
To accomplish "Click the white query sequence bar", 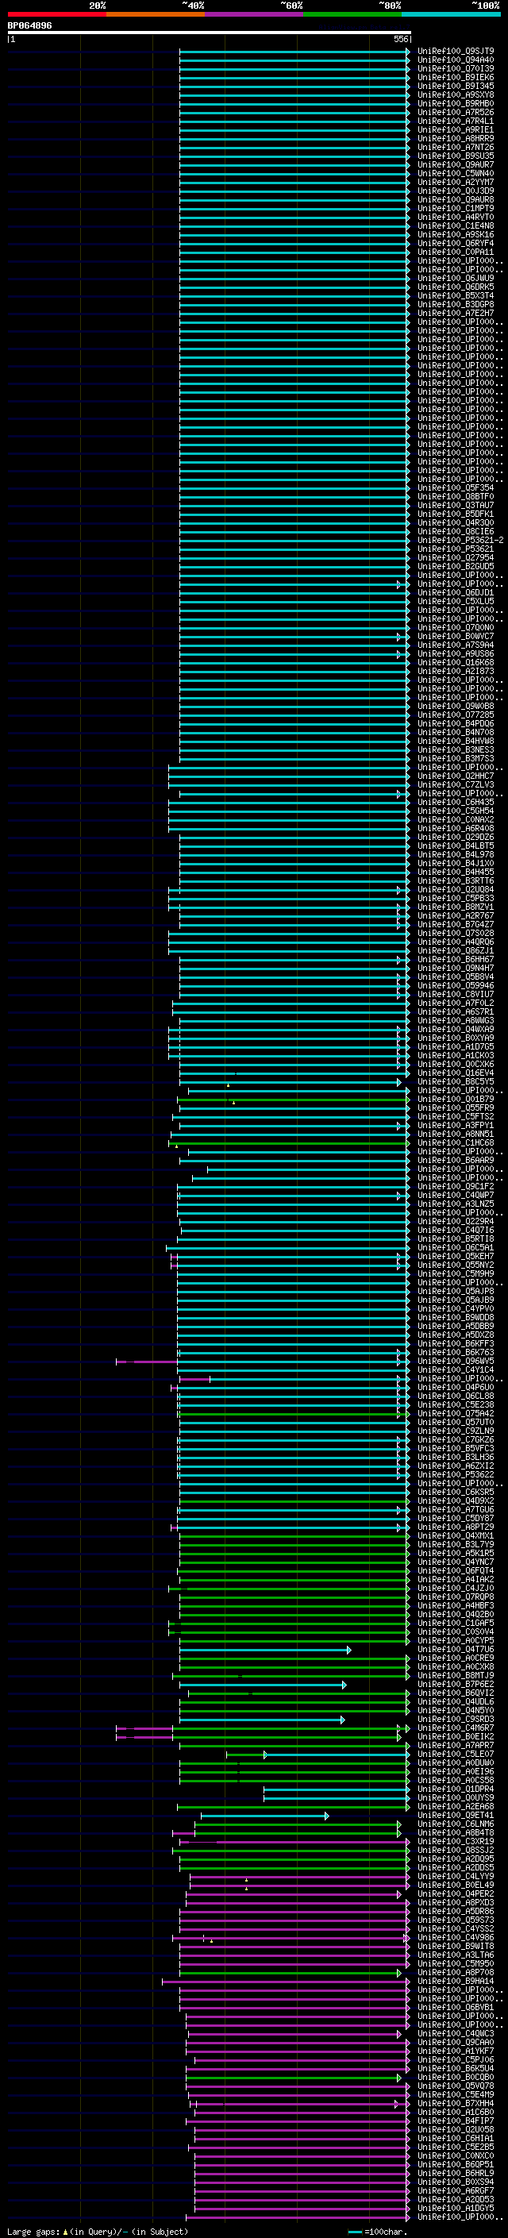I will pyautogui.click(x=209, y=32).
